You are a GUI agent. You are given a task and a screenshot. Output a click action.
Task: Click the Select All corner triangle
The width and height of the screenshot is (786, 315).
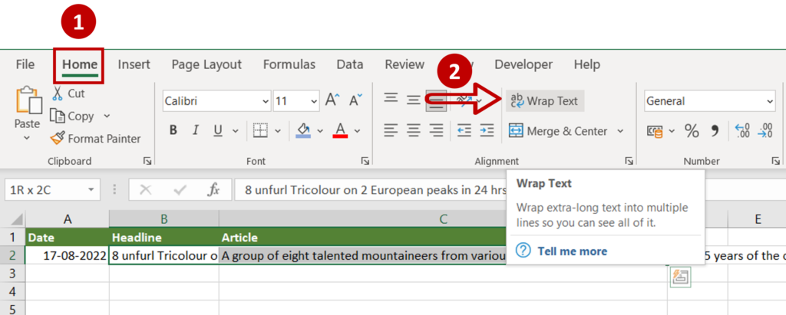tap(16, 220)
